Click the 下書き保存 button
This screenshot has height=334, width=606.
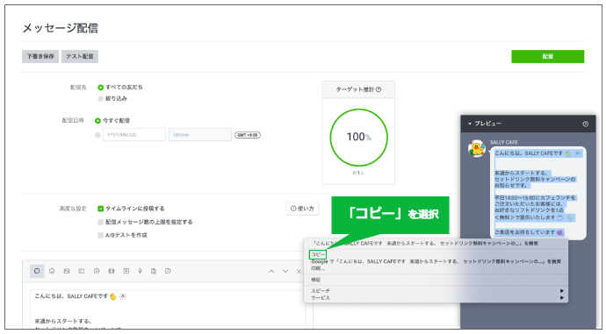(40, 56)
